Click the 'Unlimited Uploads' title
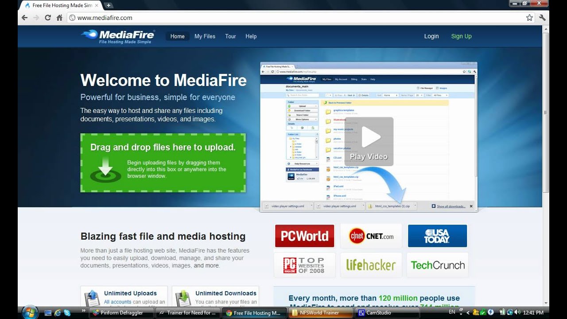Image resolution: width=567 pixels, height=319 pixels. click(x=130, y=293)
